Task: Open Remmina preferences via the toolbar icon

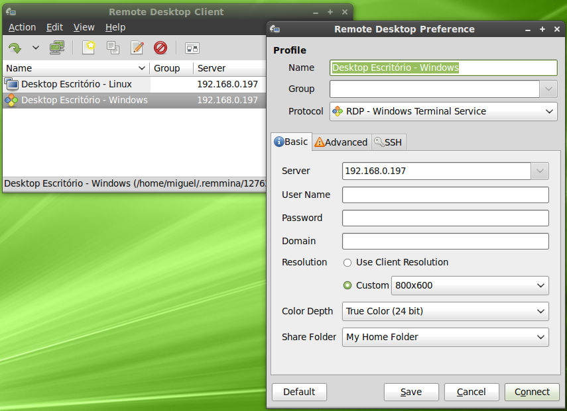Action: point(191,48)
